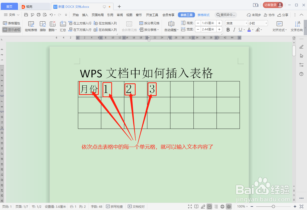Screen dimensions: 307x210
Task: Switch to outline view in status bar
Action: click(216, 206)
